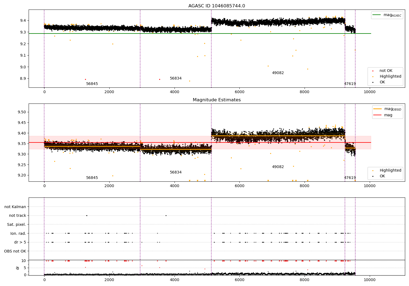Click the 'not Kalman' row label
409x286 pixels.
coord(15,207)
